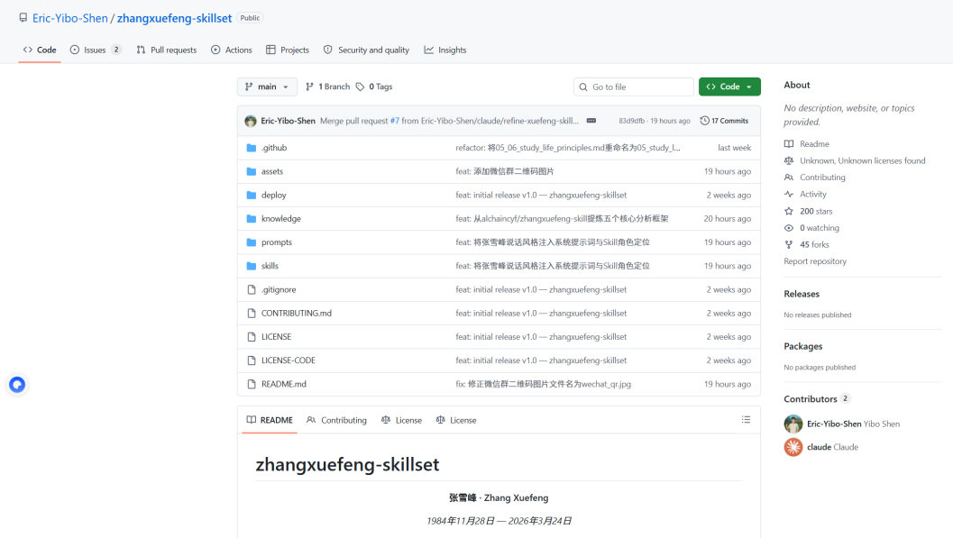
Task: Open the Activity link in About
Action: click(x=812, y=195)
